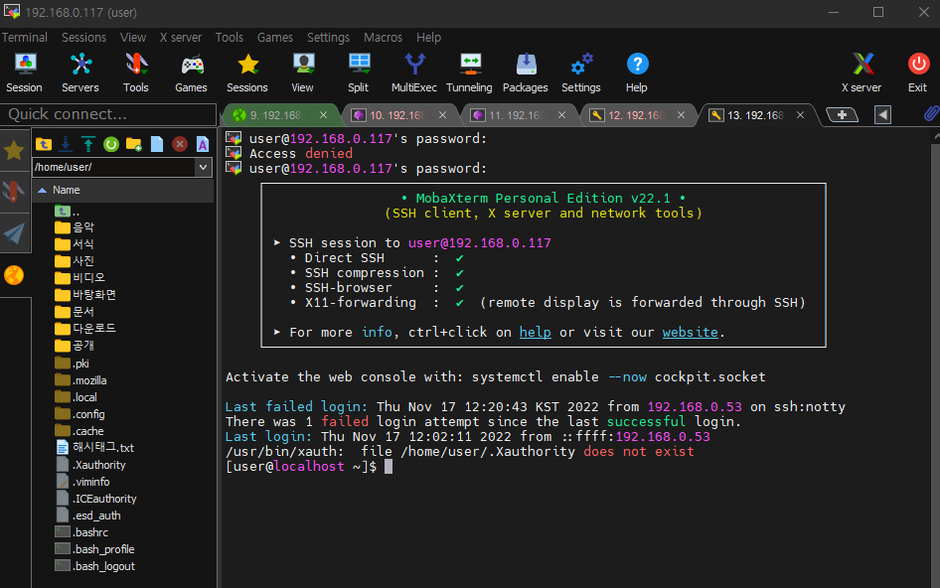Open the X server menu
Viewport: 940px width, 588px height.
[181, 37]
